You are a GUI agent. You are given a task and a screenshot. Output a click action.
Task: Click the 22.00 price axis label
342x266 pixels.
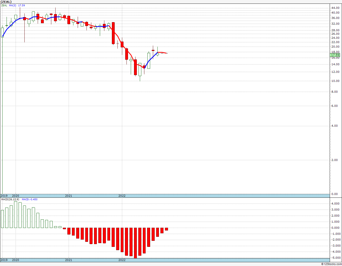(x=335, y=42)
